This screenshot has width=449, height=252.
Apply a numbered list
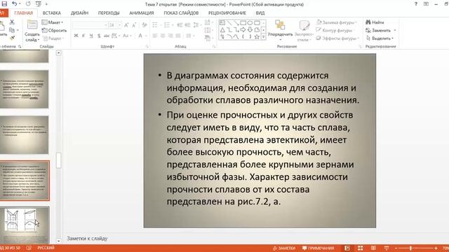click(167, 25)
